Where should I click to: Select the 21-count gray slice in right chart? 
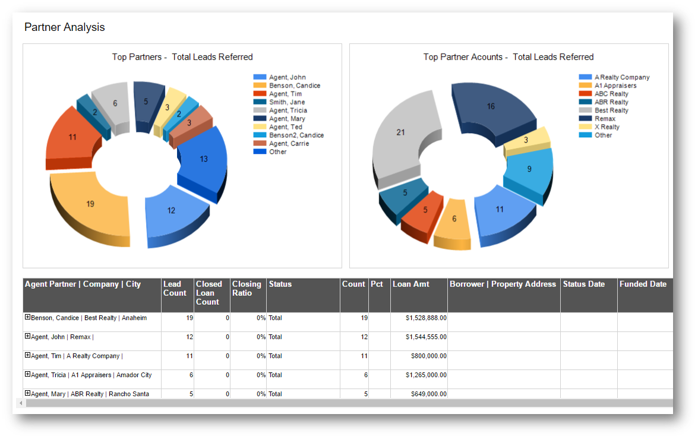[x=401, y=133]
